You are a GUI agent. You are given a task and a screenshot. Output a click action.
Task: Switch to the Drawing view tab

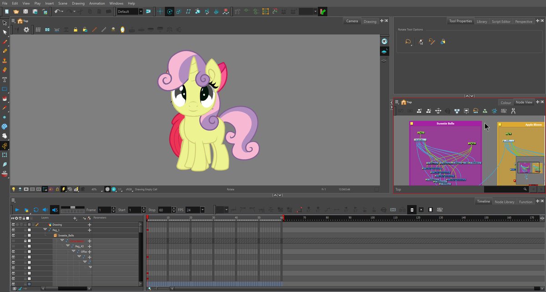click(x=370, y=21)
